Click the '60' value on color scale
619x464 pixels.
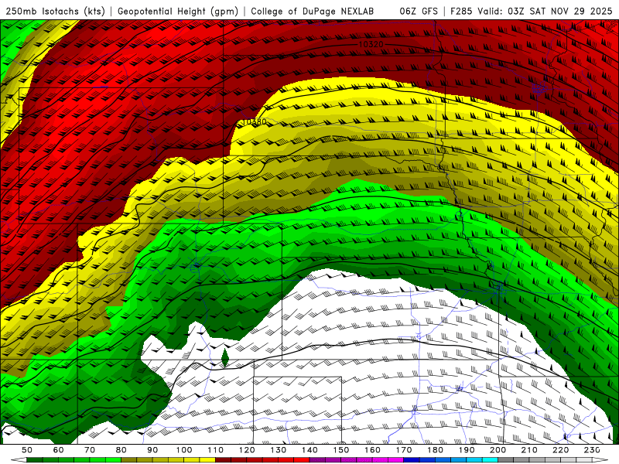(58, 450)
